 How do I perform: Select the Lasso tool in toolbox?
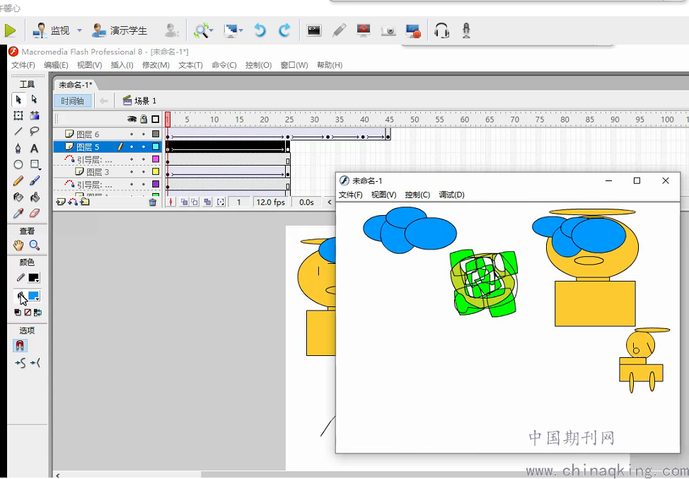34,132
